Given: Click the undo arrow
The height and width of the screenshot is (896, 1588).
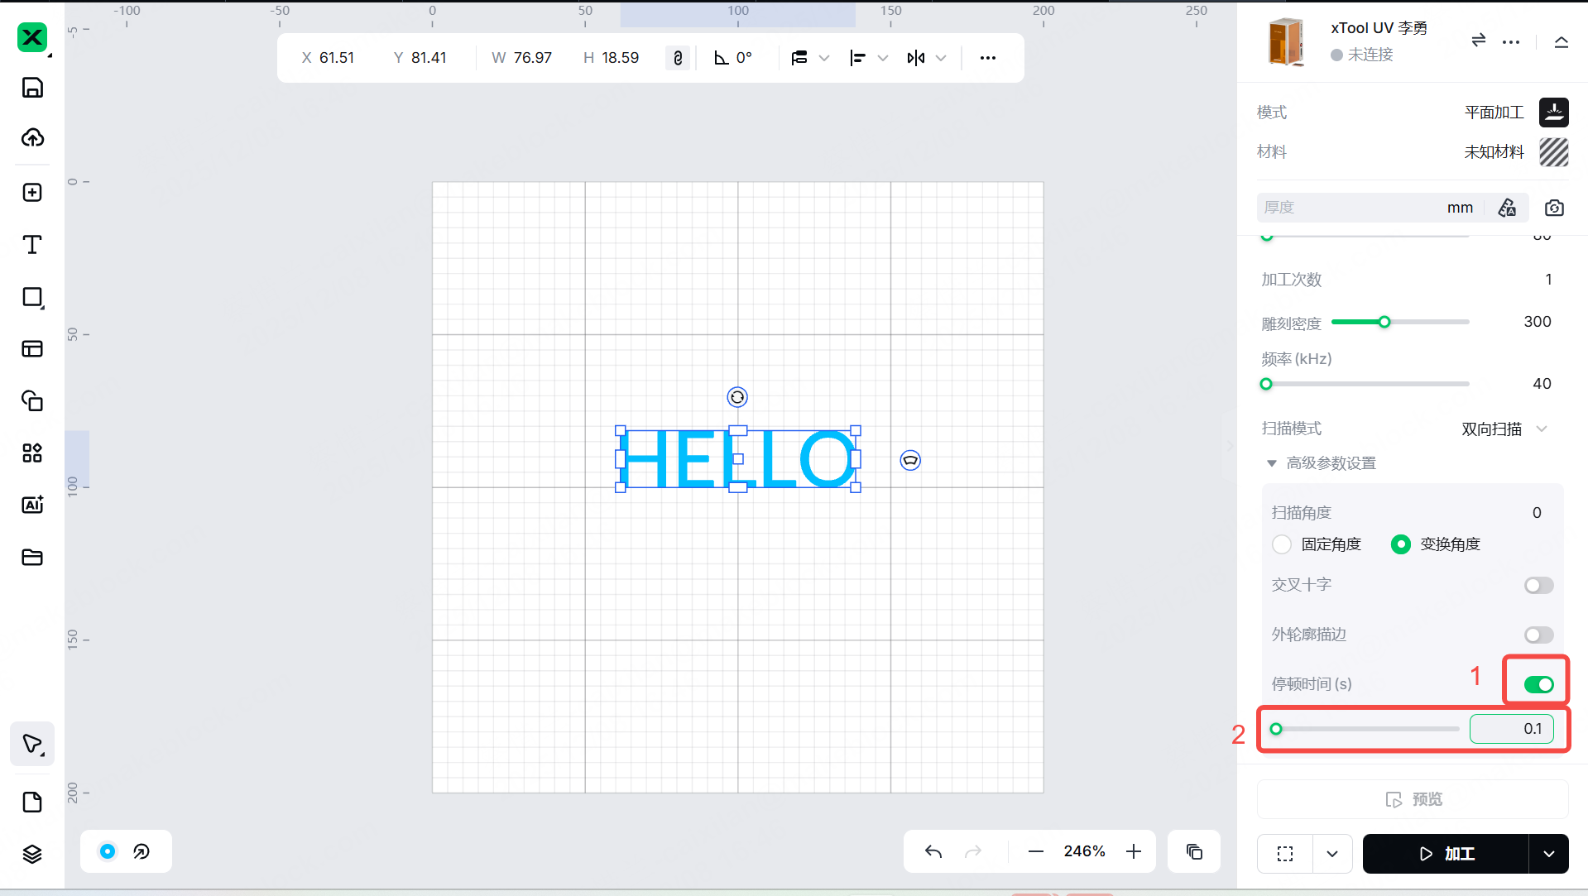Looking at the screenshot, I should pos(933,851).
